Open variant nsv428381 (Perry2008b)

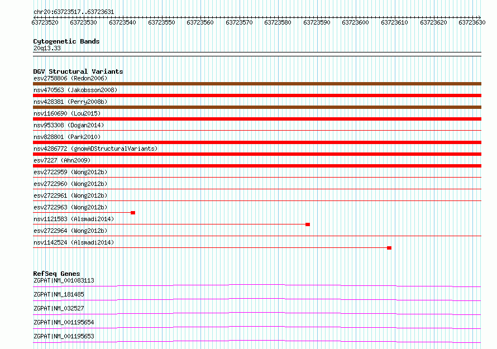70,102
